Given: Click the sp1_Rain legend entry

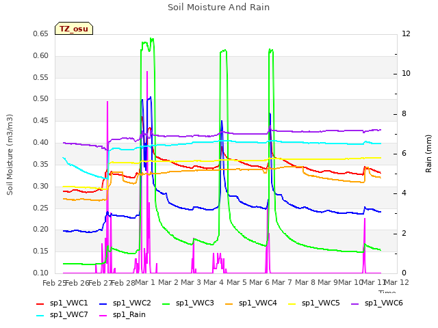Looking at the screenshot, I should 123,314.
